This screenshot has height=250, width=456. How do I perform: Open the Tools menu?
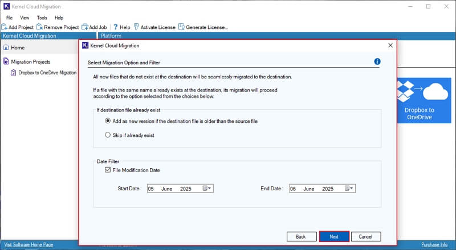(42, 18)
